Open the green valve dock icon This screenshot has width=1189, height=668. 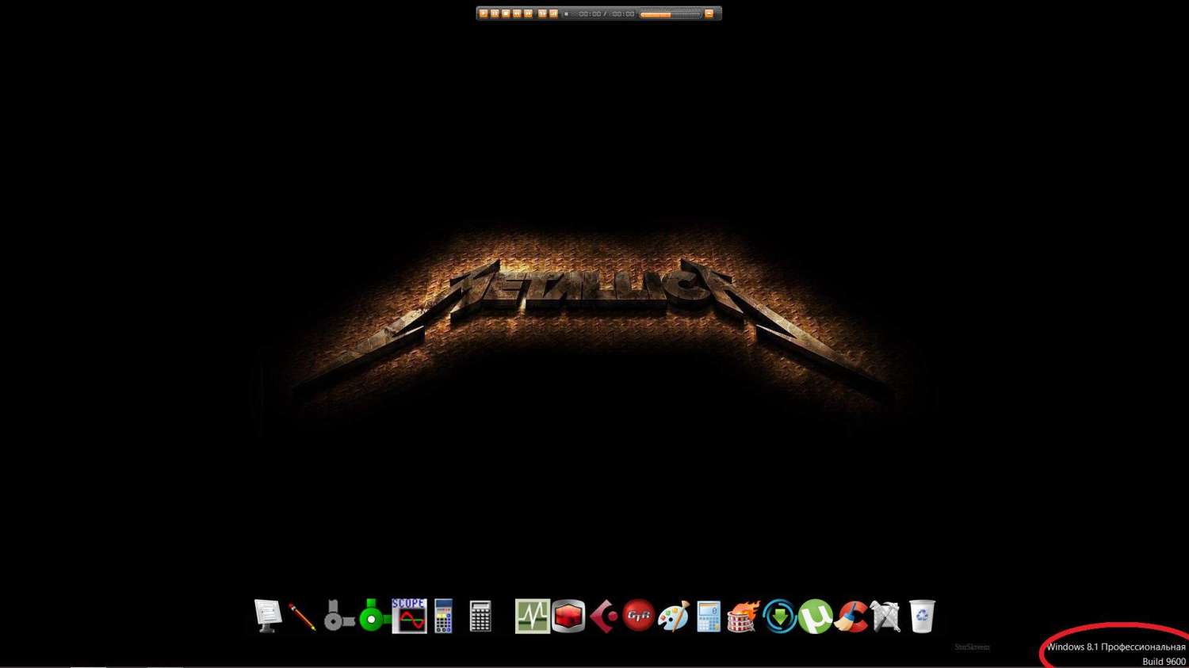[x=372, y=616]
